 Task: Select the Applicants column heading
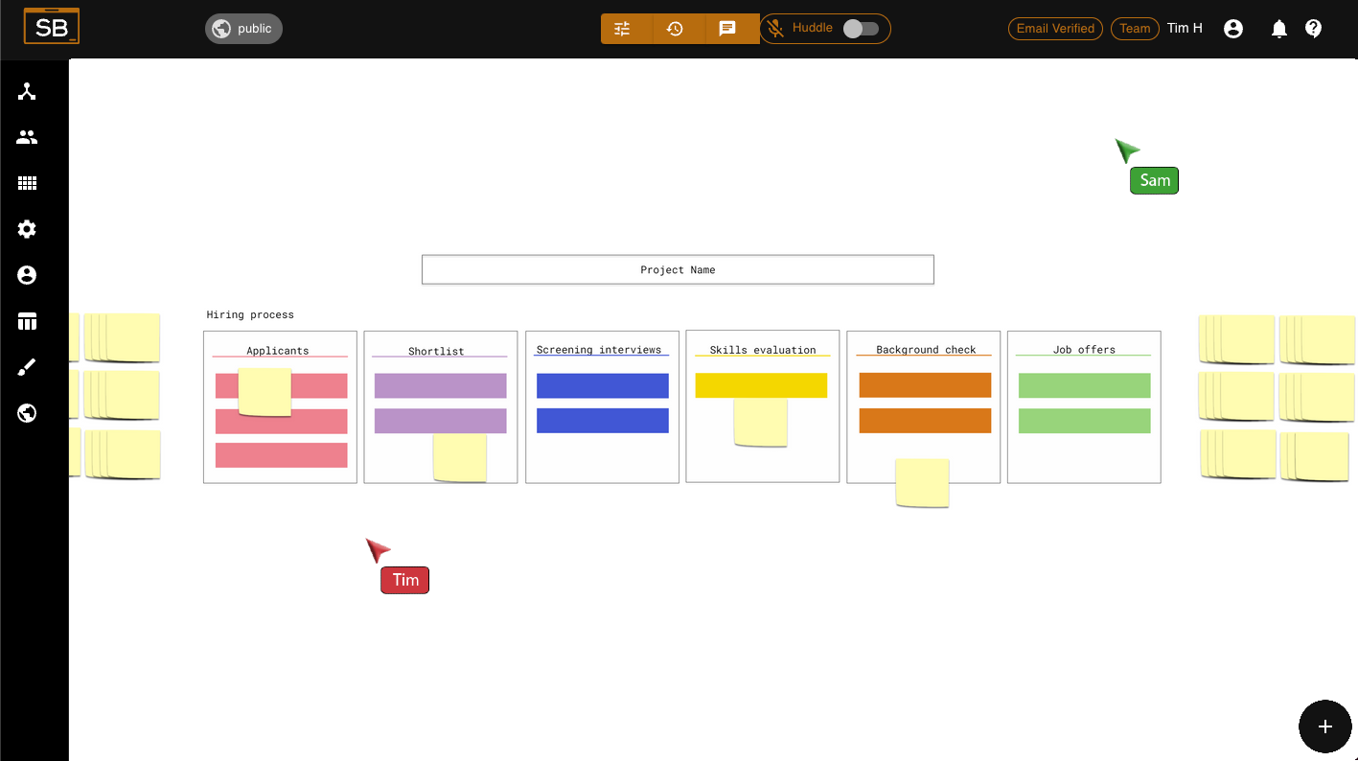tap(278, 351)
